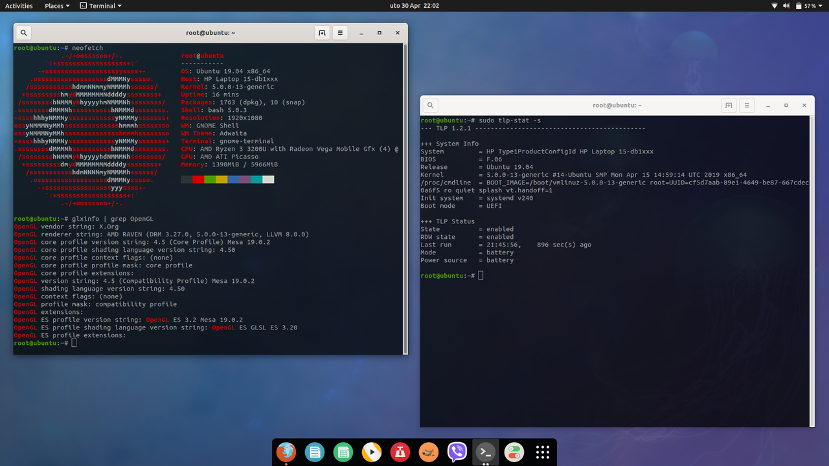Click the cursor prompt in the right terminal
829x466 pixels.
[x=481, y=275]
